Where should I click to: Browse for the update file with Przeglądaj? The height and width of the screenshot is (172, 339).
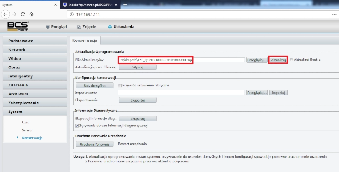pyautogui.click(x=257, y=60)
